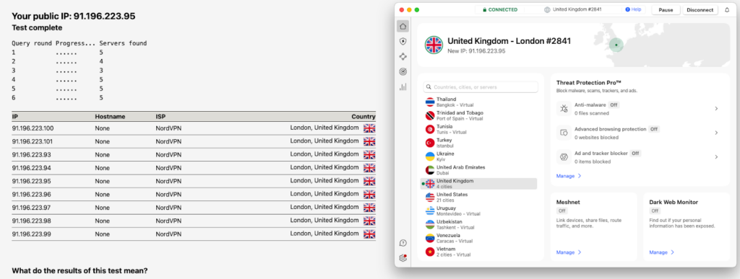Open the Dark Web Monitor target icon
Viewport: 740px width, 279px height.
pos(403,71)
